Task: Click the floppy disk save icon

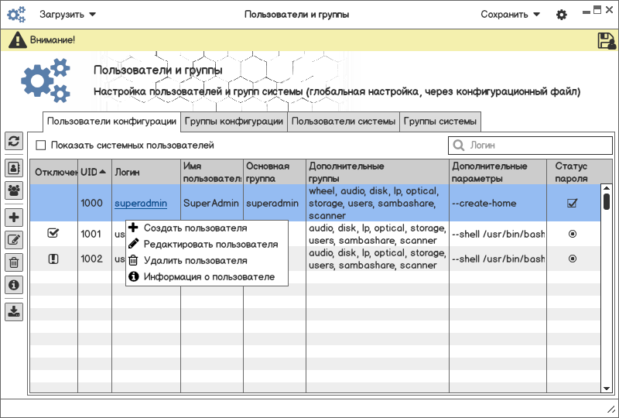Action: pyautogui.click(x=606, y=41)
